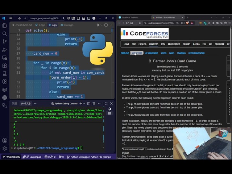Bookmark the Codeforces page
The width and height of the screenshot is (232, 174).
pyautogui.click(x=140, y=23)
